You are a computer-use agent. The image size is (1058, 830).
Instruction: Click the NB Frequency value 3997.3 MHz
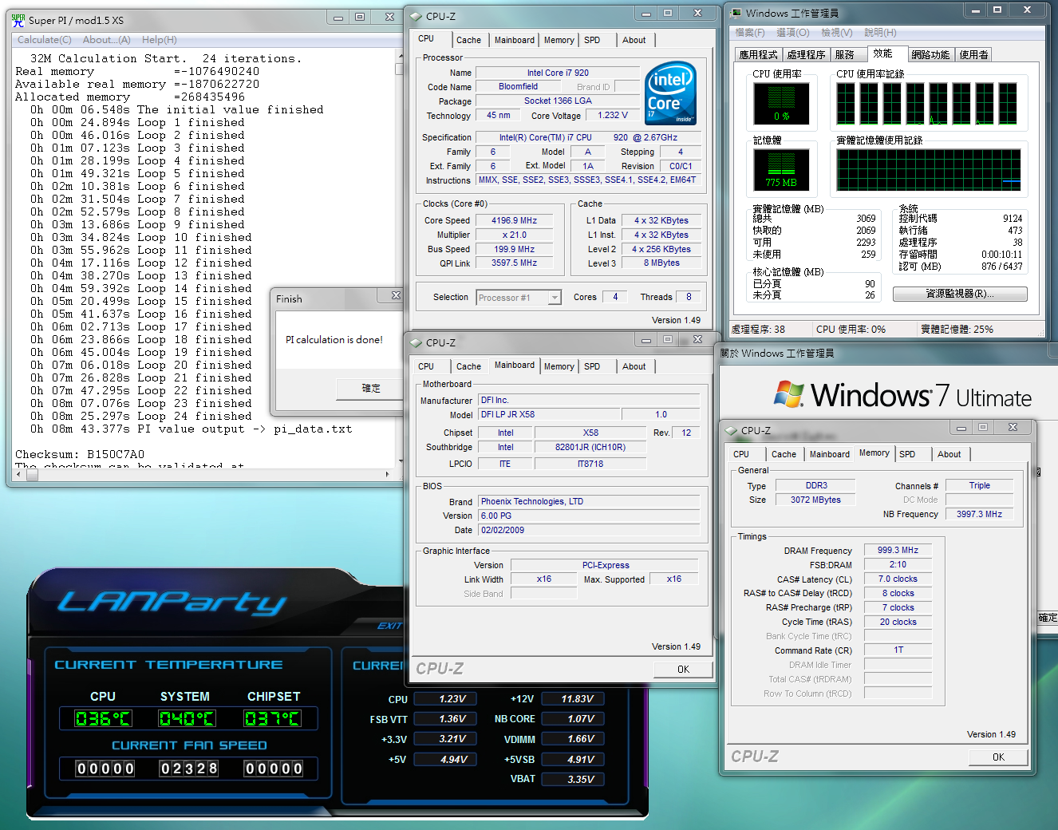pos(980,514)
